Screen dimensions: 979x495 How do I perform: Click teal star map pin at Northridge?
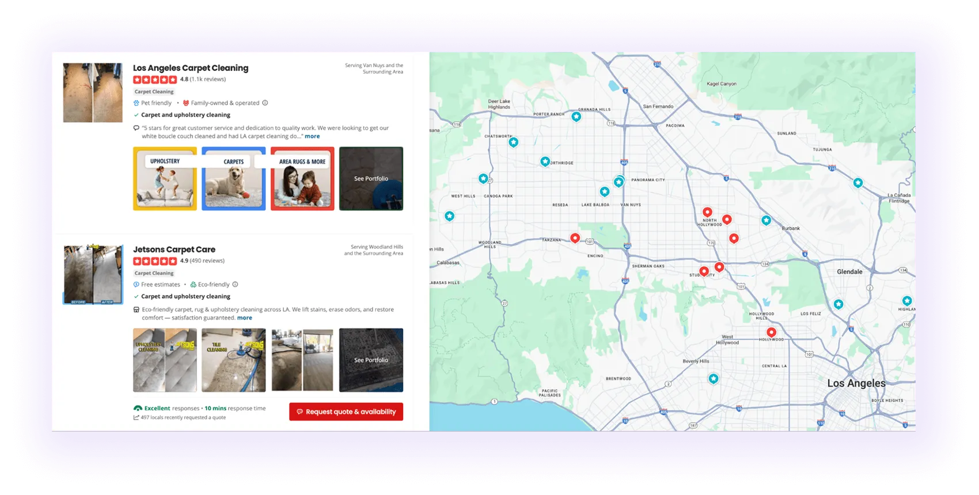tap(545, 162)
